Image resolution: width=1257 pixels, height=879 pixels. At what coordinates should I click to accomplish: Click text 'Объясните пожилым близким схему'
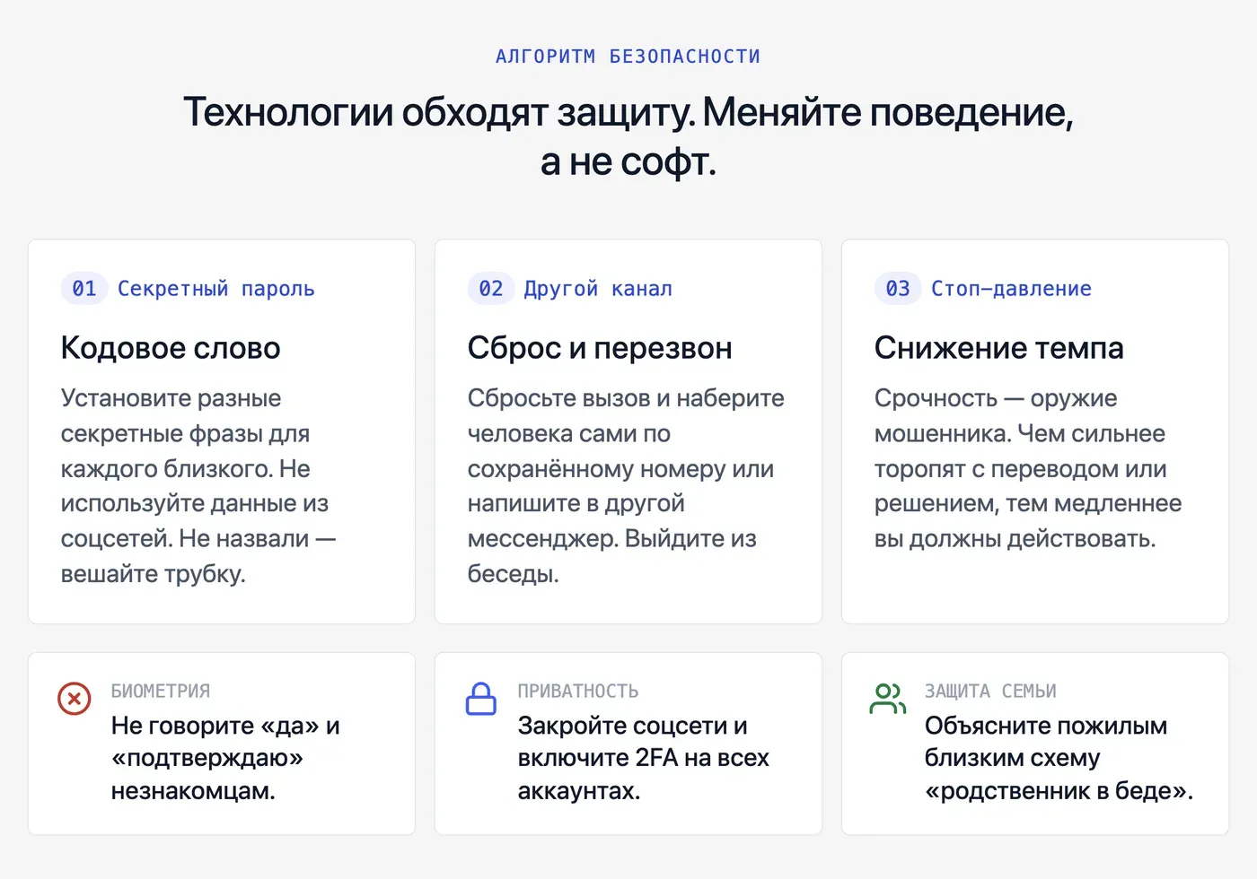pos(1059,758)
